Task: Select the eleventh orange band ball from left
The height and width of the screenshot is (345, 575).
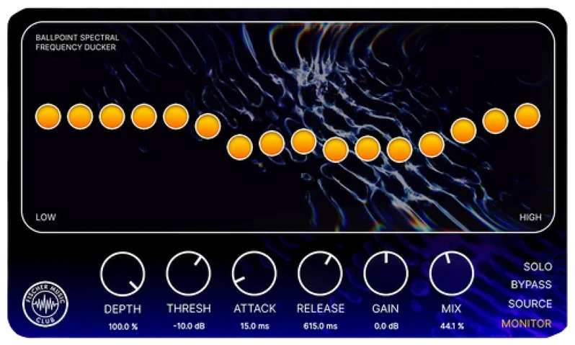Action: (367, 148)
